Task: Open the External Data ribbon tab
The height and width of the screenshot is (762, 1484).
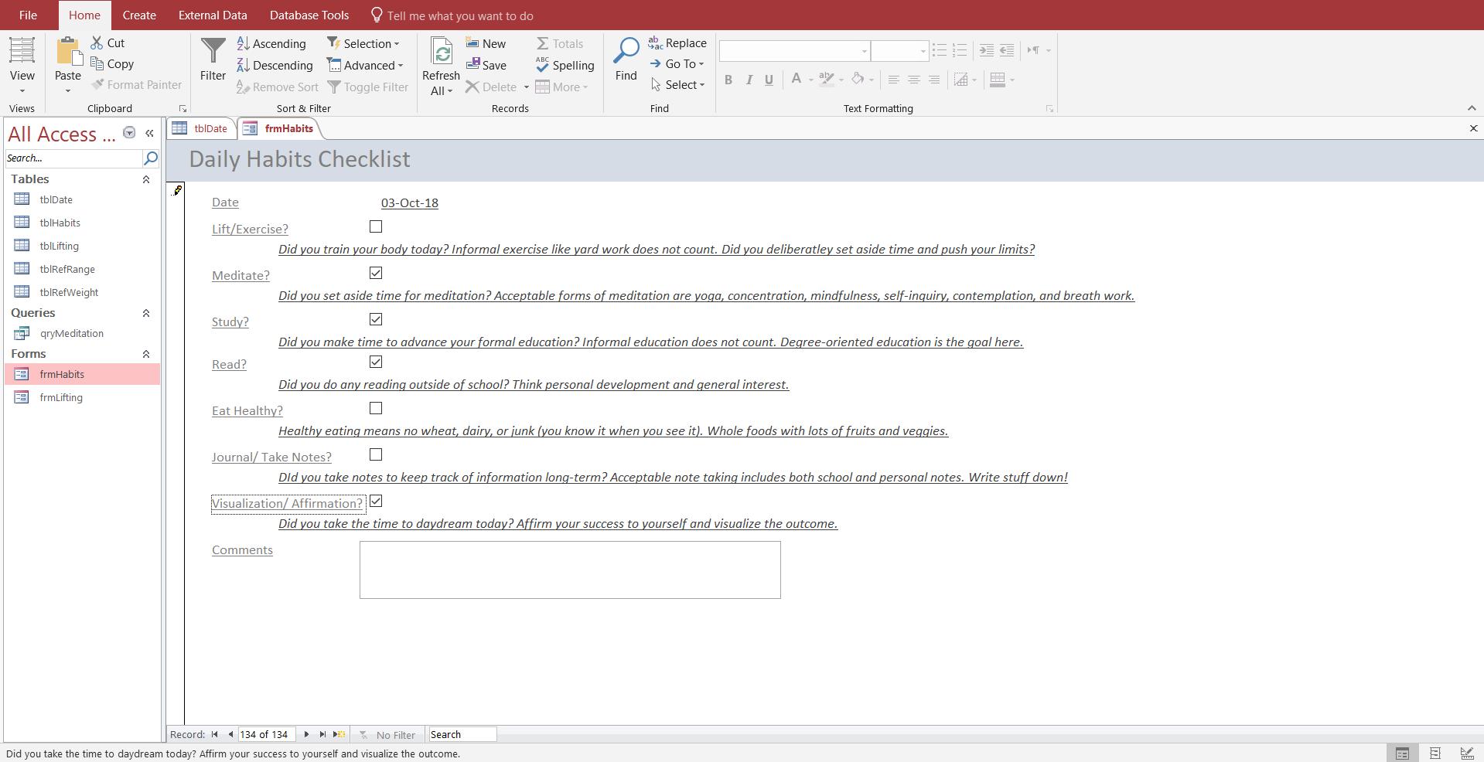Action: coord(213,15)
